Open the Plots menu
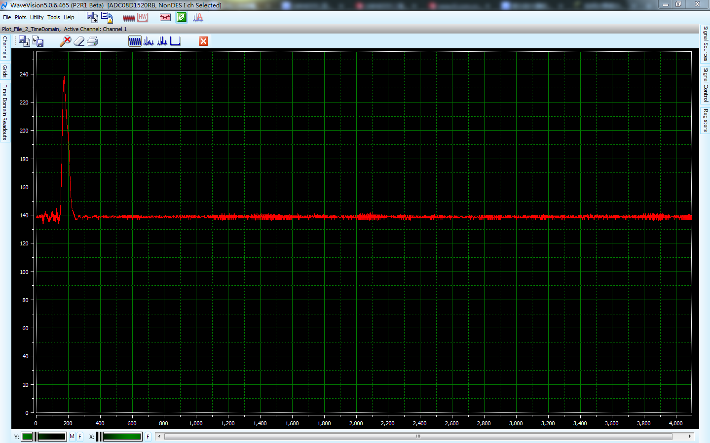Screen dimensions: 710x443 [21, 17]
